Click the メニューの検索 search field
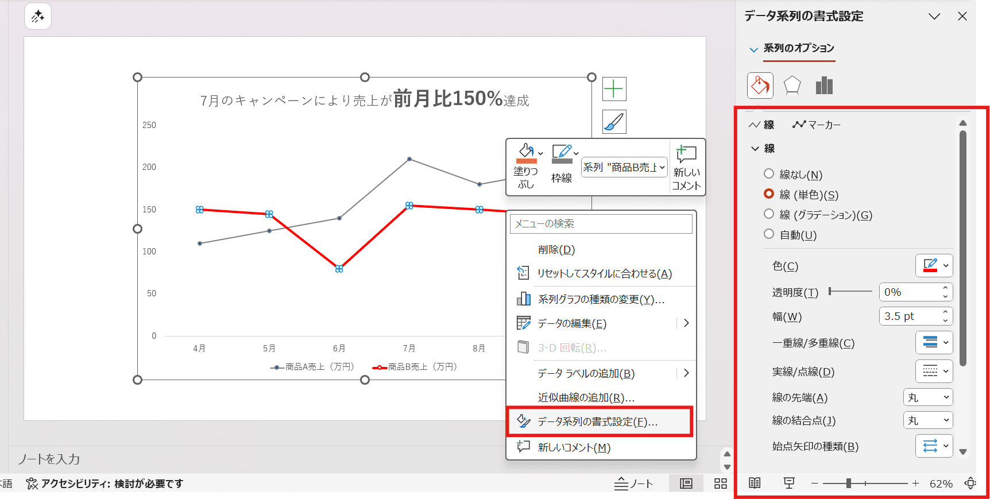Viewport: 990px width, 499px height. (601, 224)
